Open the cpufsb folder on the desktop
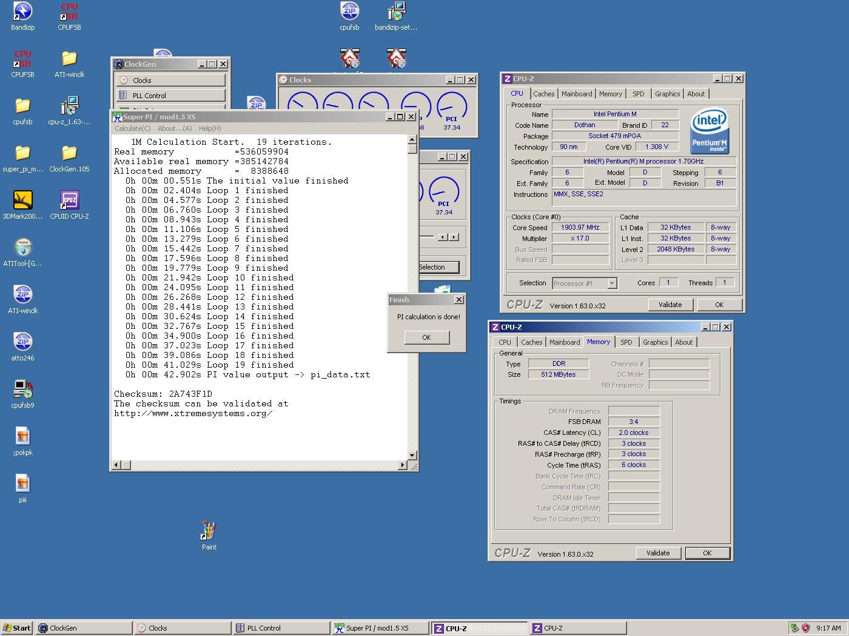849x636 pixels. (x=22, y=111)
